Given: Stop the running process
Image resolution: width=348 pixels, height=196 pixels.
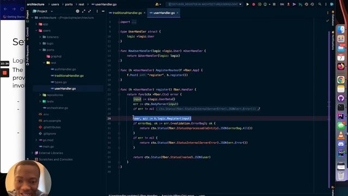Looking at the screenshot, I should coord(274,4).
